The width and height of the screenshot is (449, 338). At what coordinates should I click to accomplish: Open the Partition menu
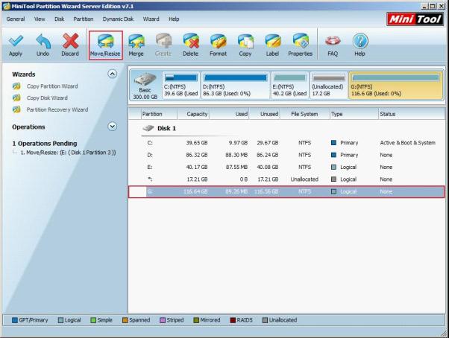coord(84,19)
